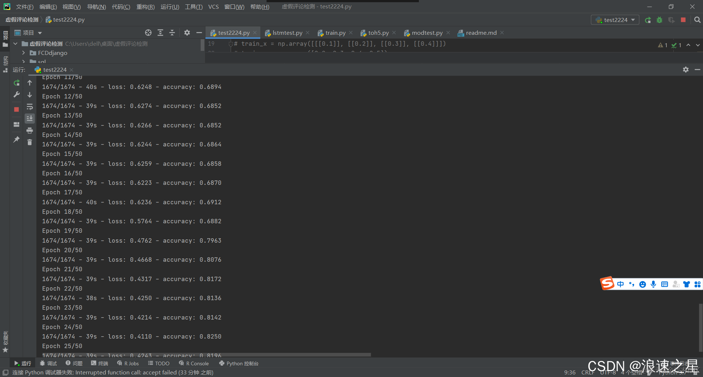Open the 文件(F) menu
This screenshot has width=703, height=377.
pos(25,7)
